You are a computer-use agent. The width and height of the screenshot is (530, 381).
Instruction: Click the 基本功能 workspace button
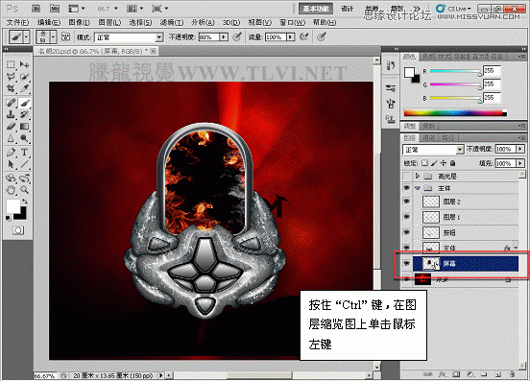[x=316, y=9]
